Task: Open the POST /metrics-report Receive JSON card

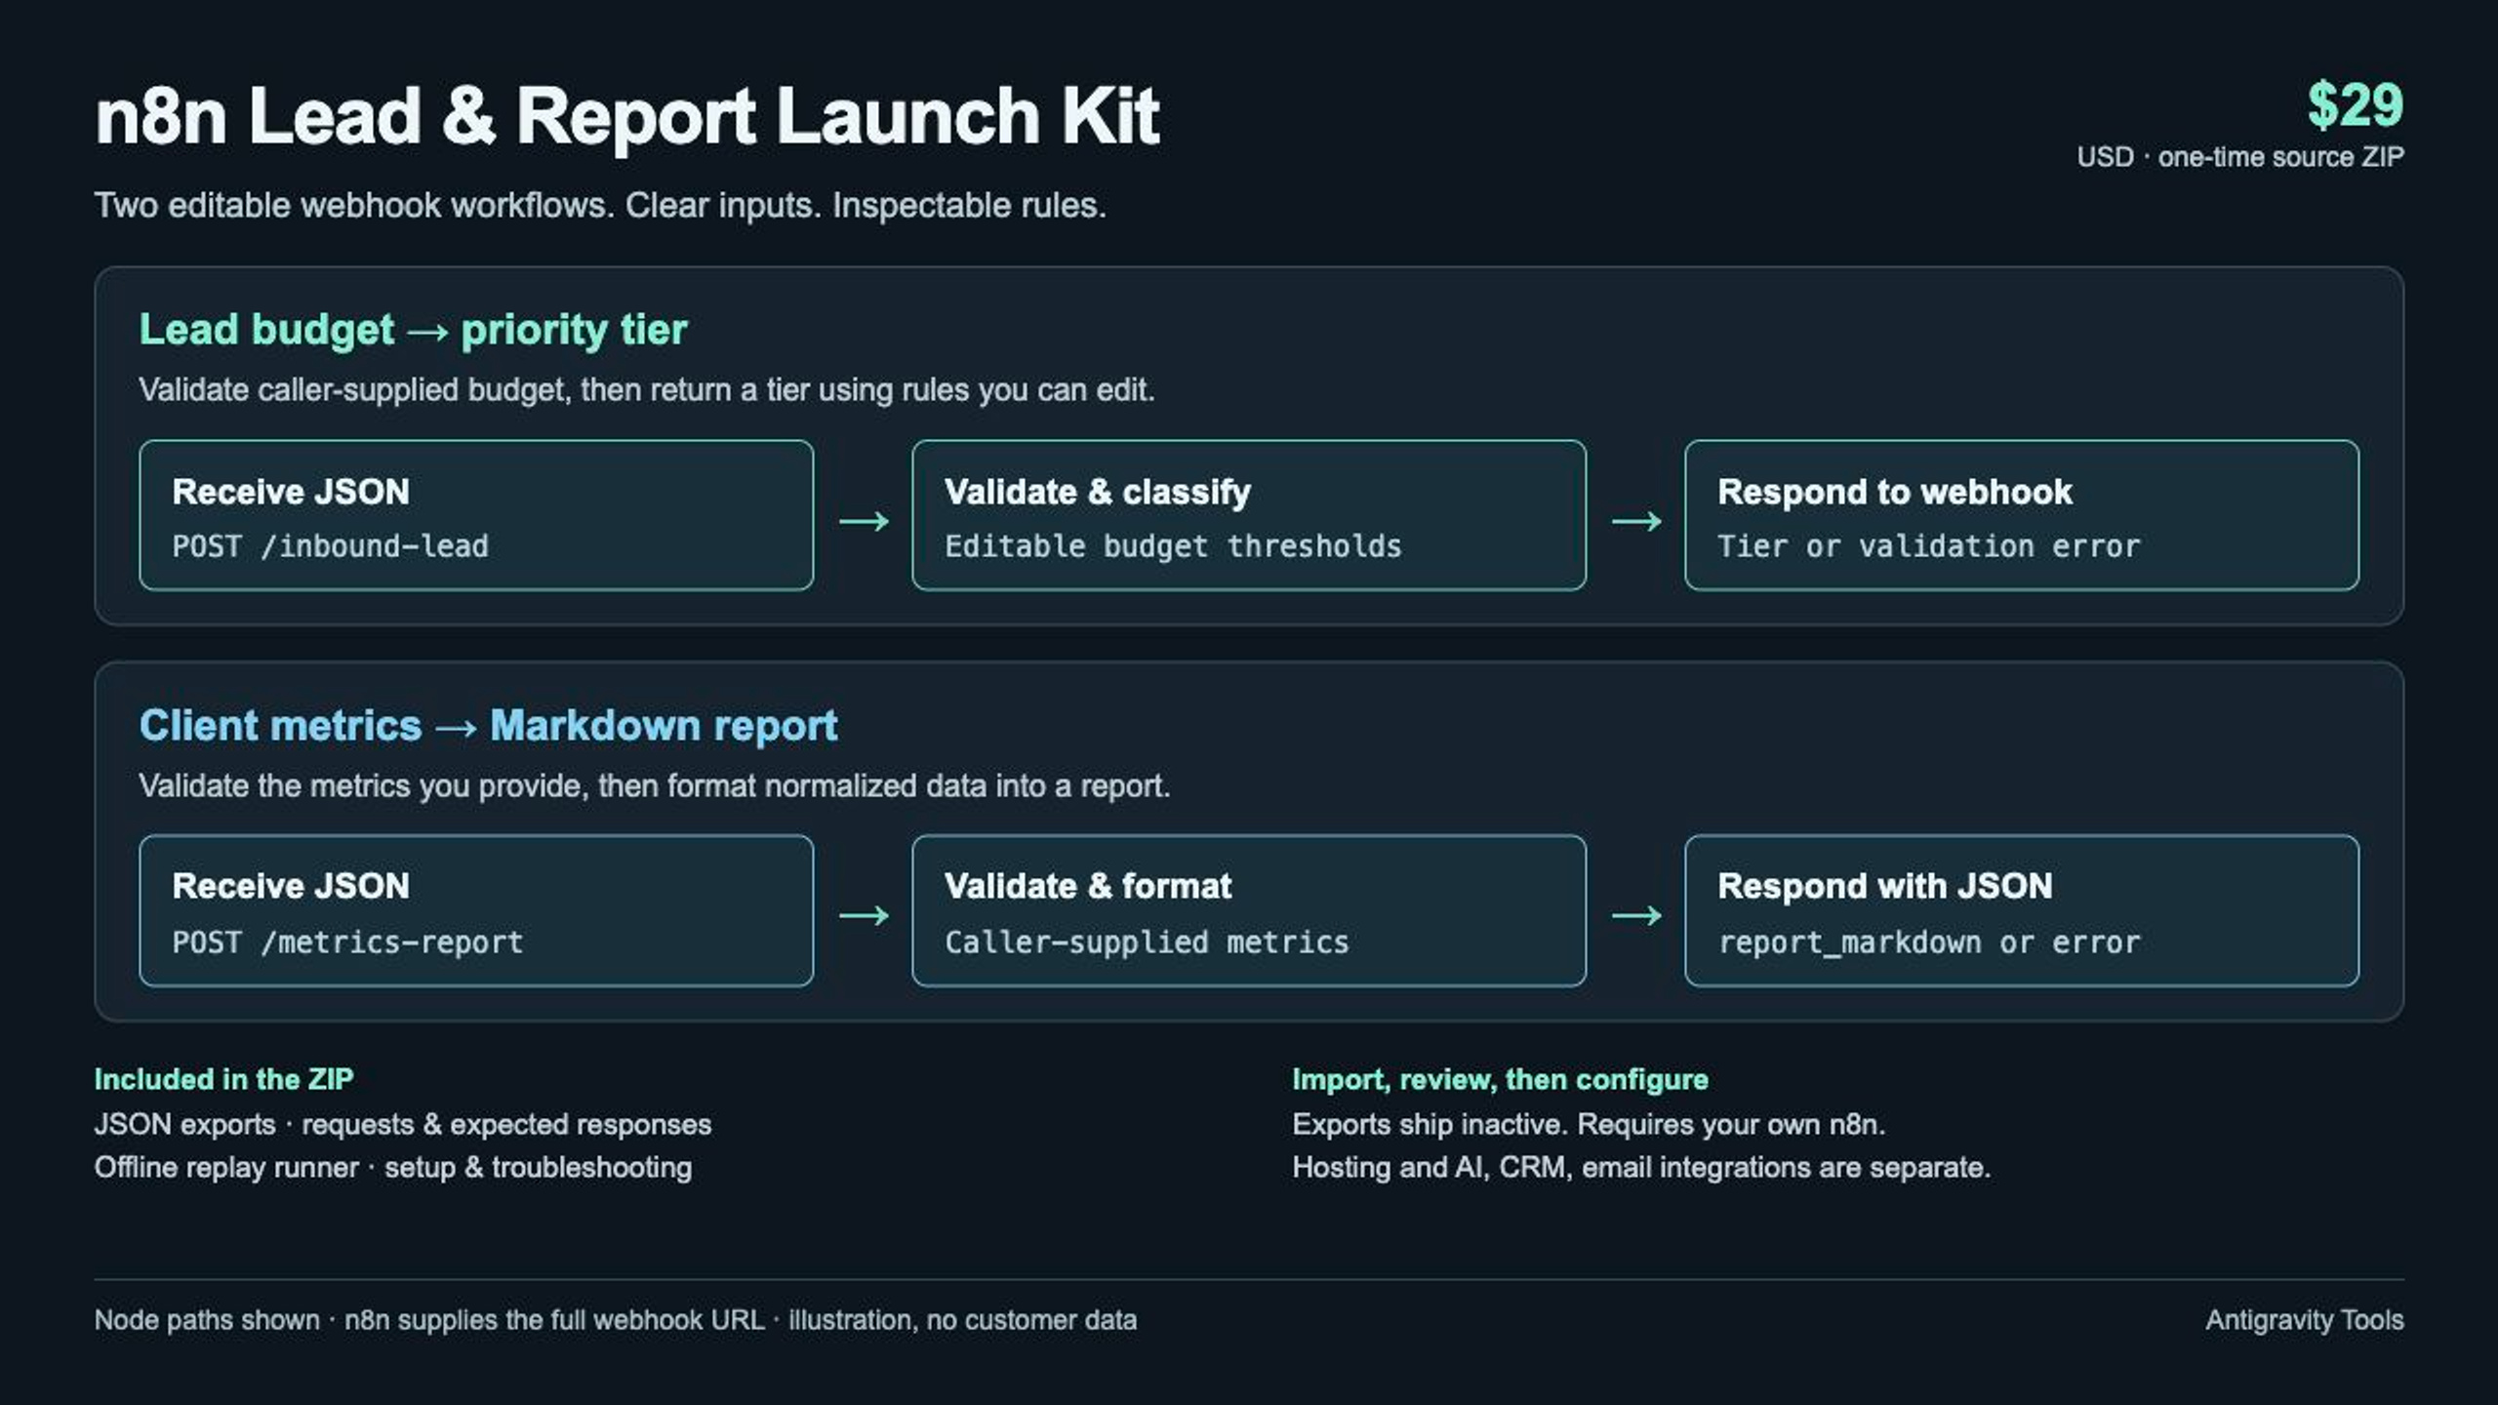Action: pyautogui.click(x=476, y=910)
